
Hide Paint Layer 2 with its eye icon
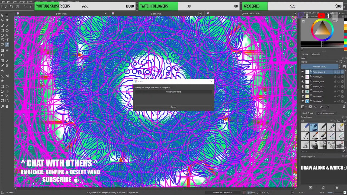tap(303, 77)
